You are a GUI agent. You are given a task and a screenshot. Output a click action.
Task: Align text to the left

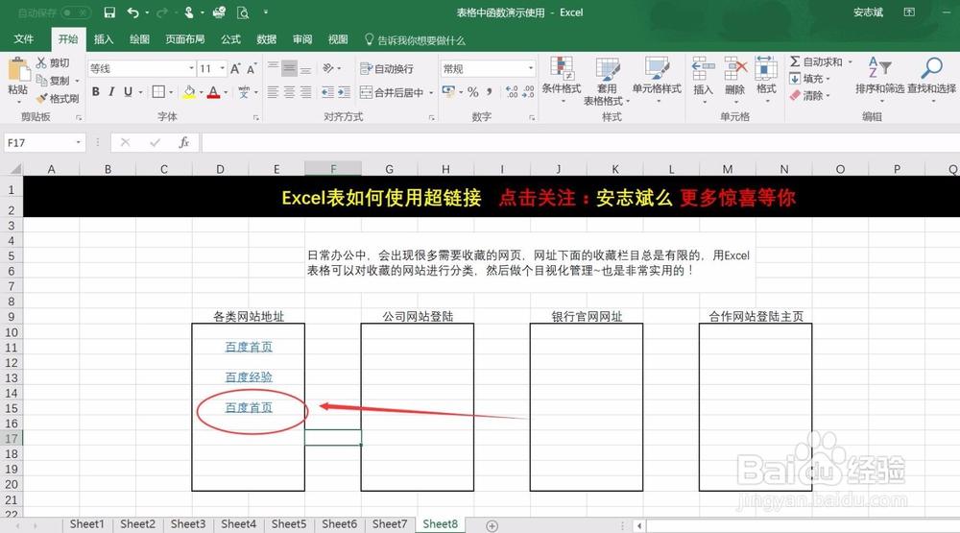tap(273, 92)
